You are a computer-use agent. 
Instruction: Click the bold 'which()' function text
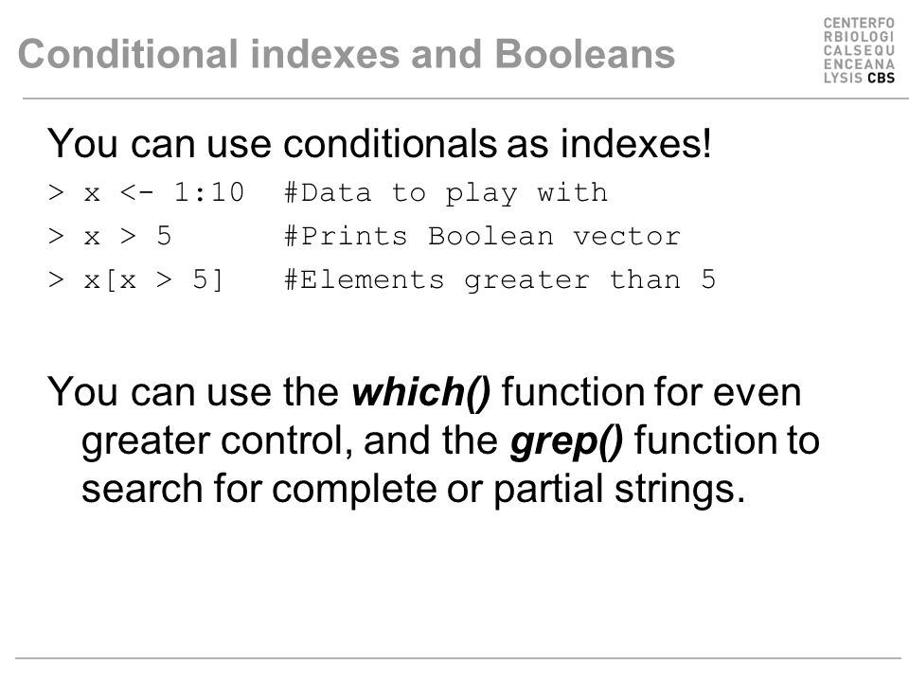tap(421, 392)
